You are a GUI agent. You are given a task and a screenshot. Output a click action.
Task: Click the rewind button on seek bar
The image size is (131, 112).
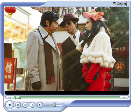(10, 97)
